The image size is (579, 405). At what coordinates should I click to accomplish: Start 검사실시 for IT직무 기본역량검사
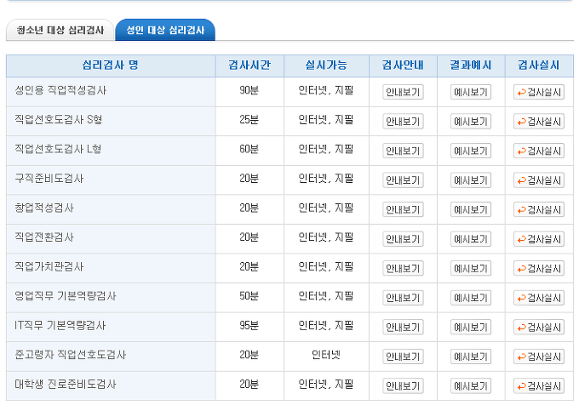[x=539, y=328]
